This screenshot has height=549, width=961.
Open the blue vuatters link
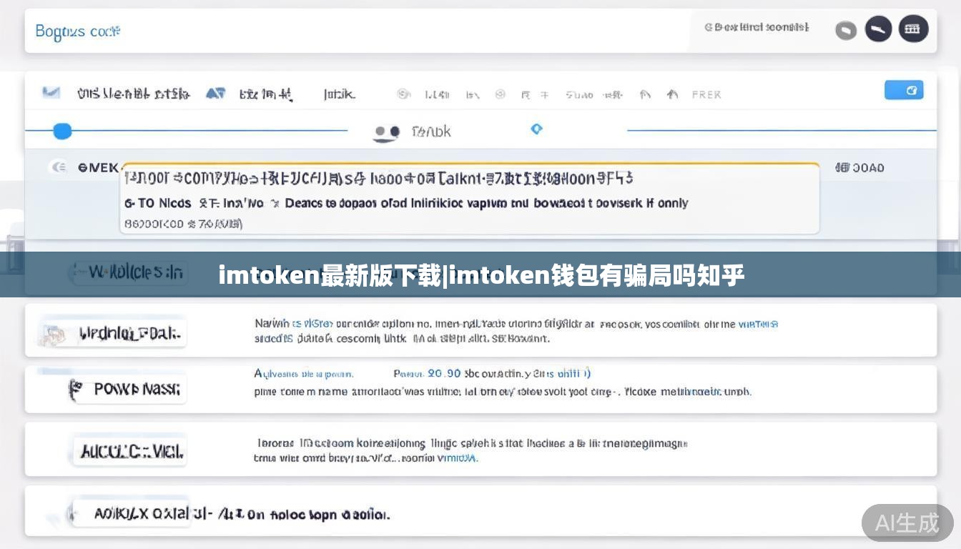(x=757, y=324)
